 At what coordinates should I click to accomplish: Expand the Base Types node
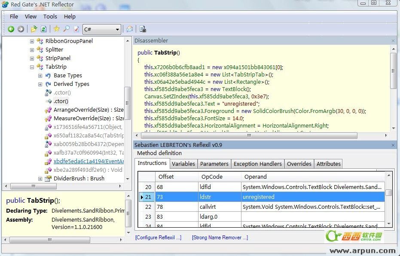40,76
